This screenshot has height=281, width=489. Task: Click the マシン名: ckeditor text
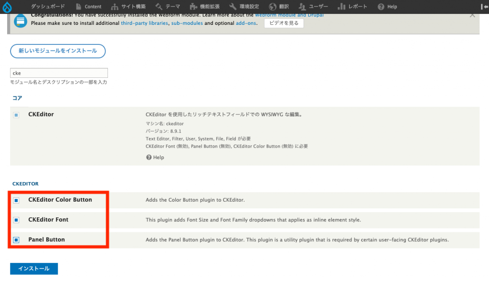coord(165,124)
